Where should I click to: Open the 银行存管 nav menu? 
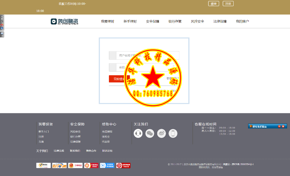[x=175, y=22]
